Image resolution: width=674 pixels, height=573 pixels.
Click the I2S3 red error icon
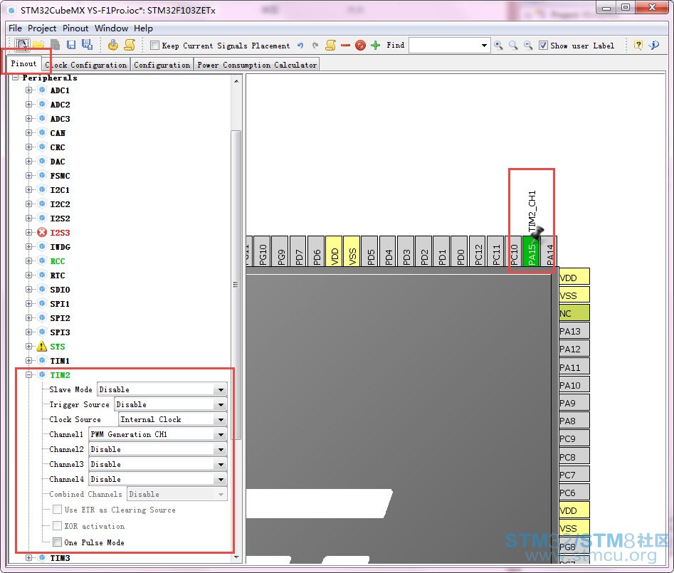click(42, 233)
